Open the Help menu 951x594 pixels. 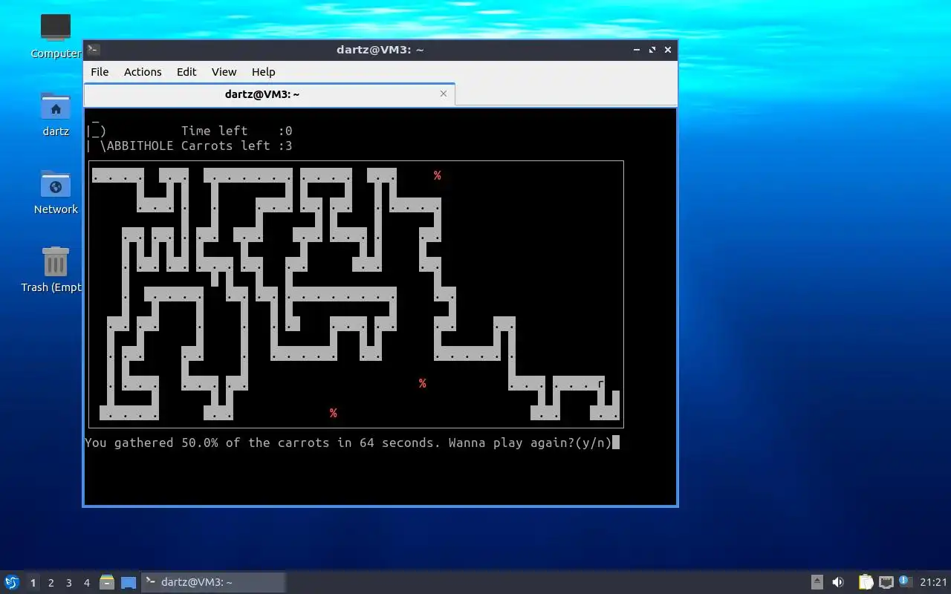coord(264,72)
